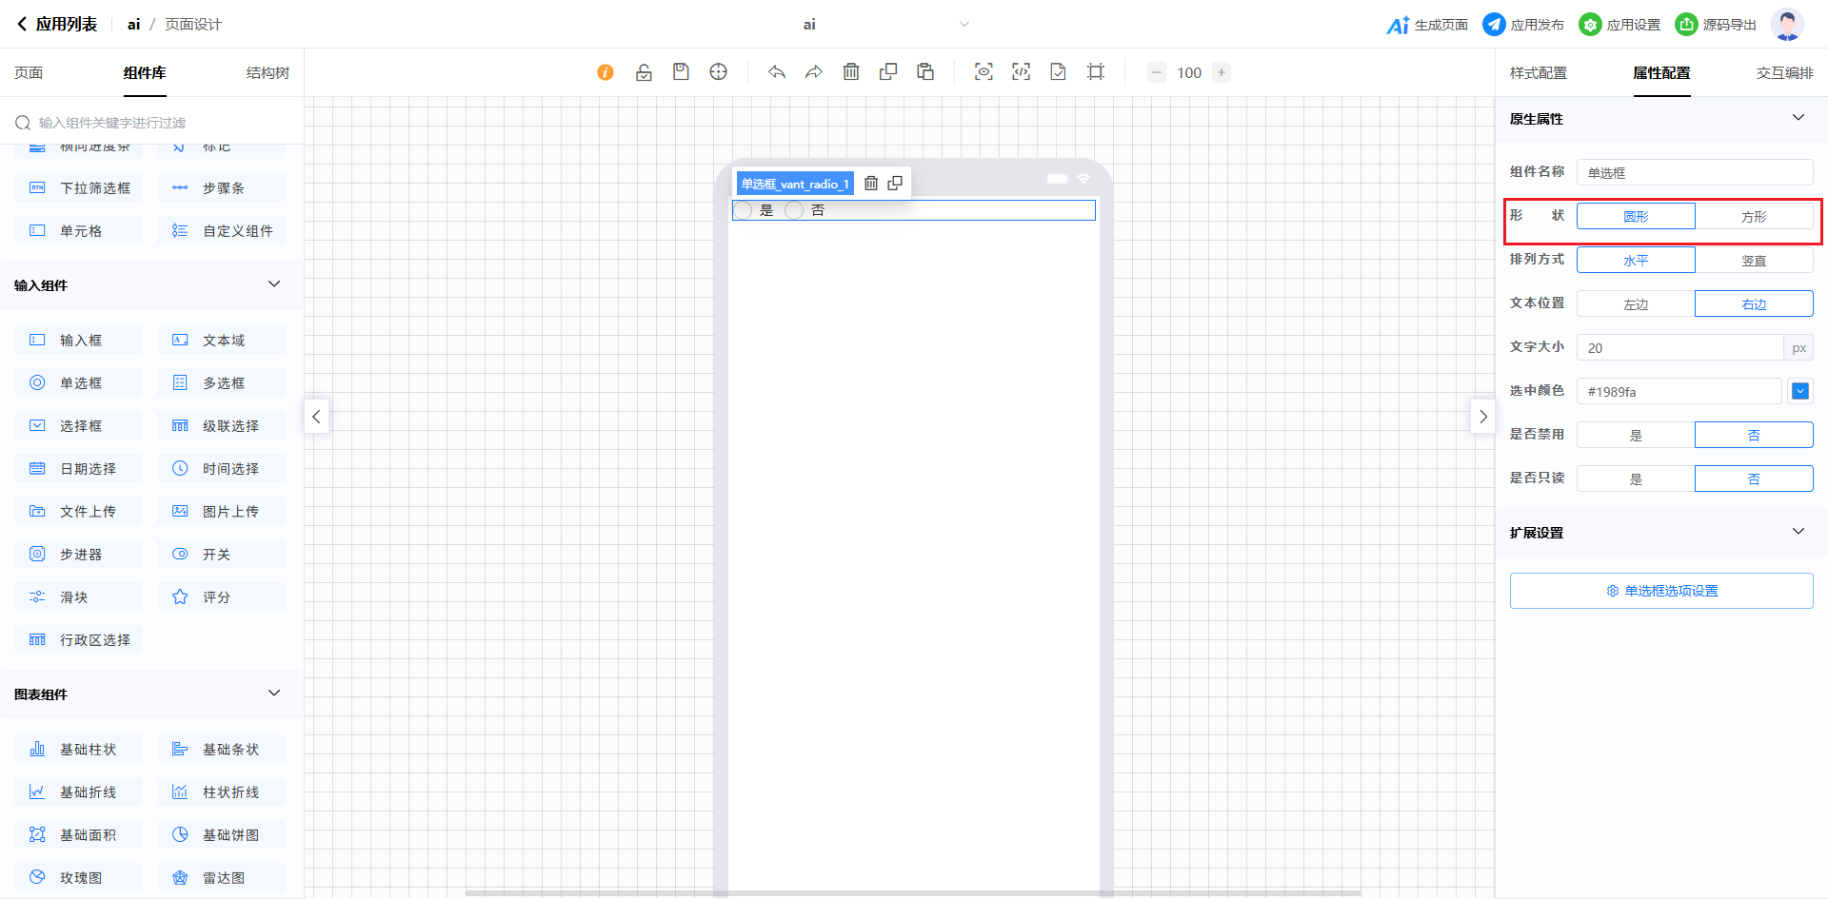Image resolution: width=1828 pixels, height=899 pixels.
Task: Click the undo arrow in the toolbar
Action: [777, 72]
